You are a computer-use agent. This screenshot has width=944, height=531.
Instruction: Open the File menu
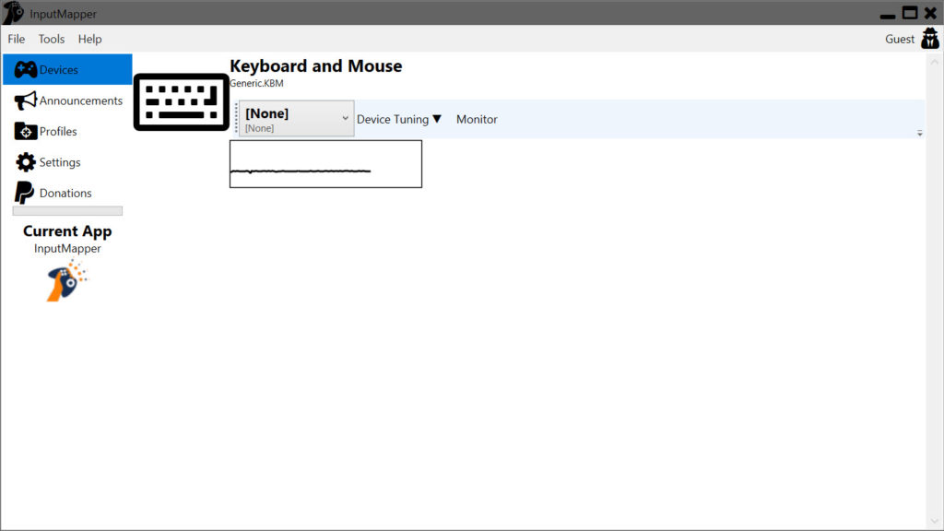click(x=17, y=39)
